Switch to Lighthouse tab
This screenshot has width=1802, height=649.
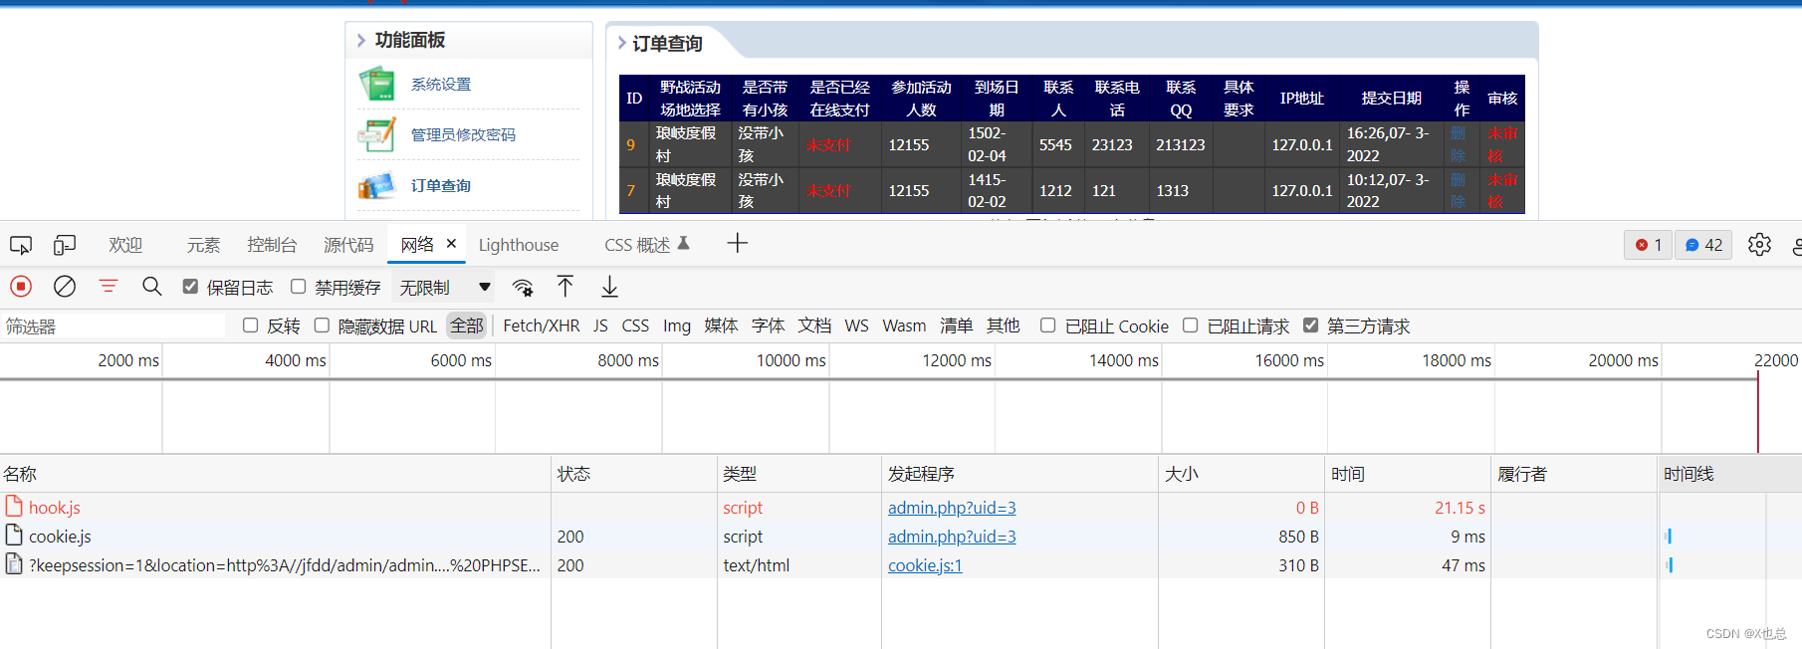pyautogui.click(x=519, y=245)
